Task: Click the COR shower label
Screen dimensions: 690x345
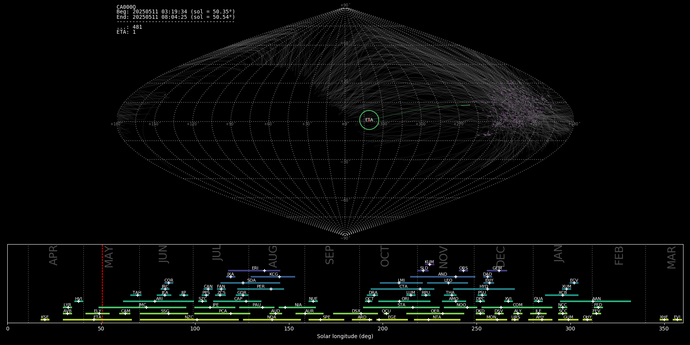Action: pyautogui.click(x=169, y=281)
